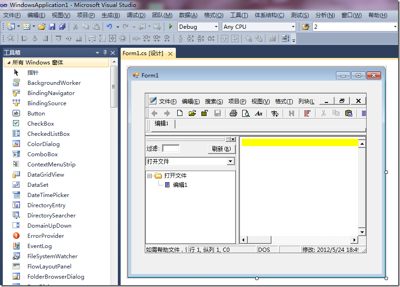400x287 pixels.
Task: Collapse the 打开文件 folder tree node
Action: point(150,176)
